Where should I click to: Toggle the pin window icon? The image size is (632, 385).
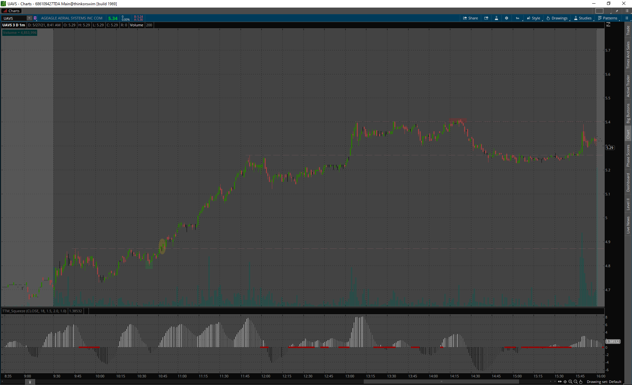[617, 11]
